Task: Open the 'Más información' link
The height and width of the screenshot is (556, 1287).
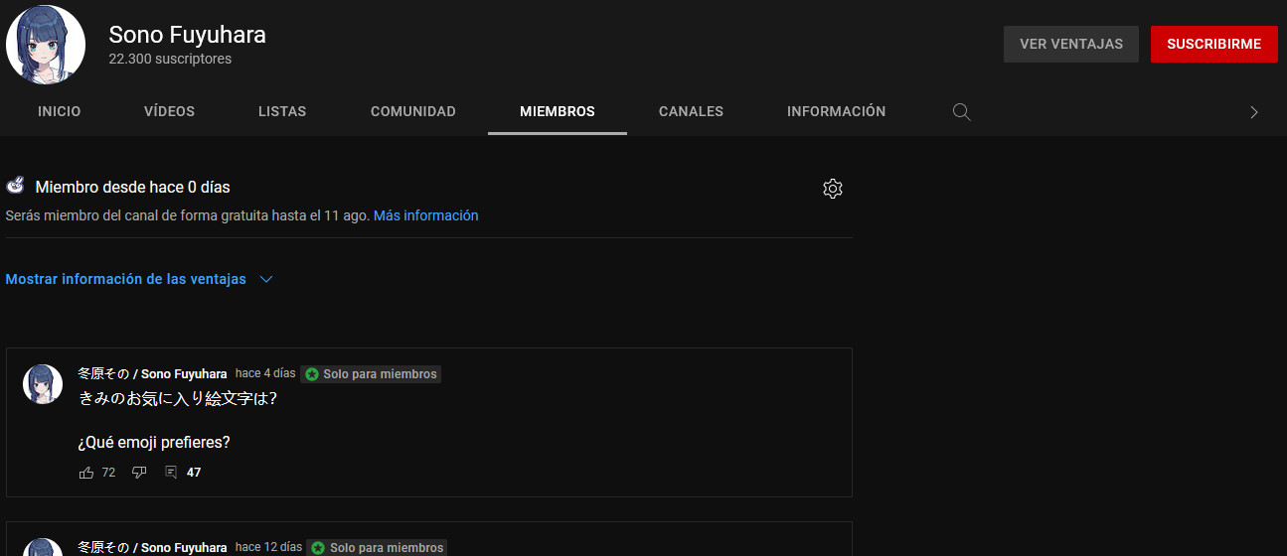Action: [x=426, y=215]
